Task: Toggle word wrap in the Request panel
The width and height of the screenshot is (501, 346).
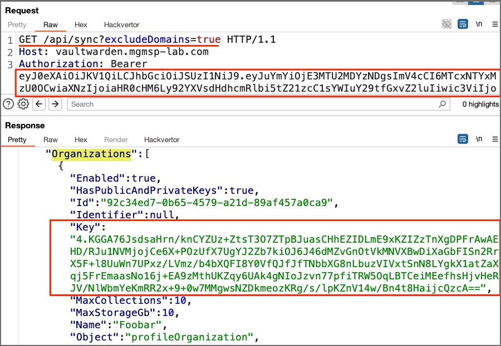Action: pyautogui.click(x=463, y=24)
